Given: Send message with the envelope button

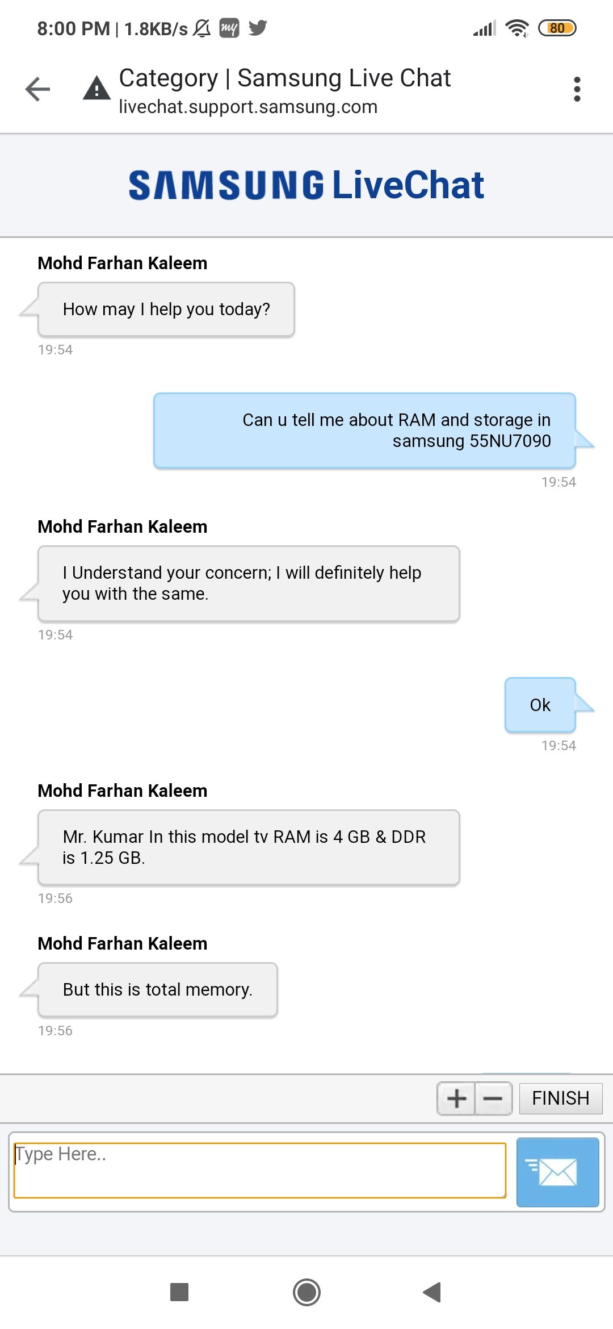Looking at the screenshot, I should (x=557, y=1172).
